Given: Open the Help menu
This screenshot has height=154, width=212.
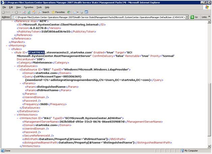Looking at the screenshot, I should 47,7.
